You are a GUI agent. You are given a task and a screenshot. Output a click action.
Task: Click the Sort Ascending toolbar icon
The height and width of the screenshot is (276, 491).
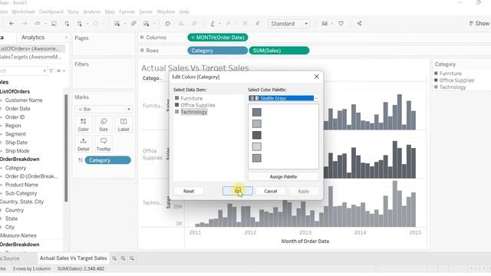pyautogui.click(x=181, y=24)
